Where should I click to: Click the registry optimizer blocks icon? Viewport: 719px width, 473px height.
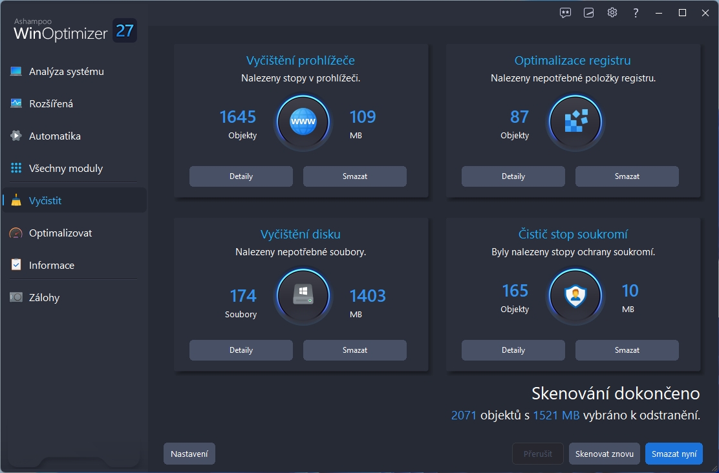click(x=575, y=121)
